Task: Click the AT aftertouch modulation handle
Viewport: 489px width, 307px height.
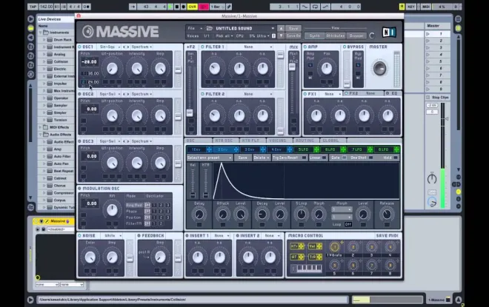Action: point(297,257)
